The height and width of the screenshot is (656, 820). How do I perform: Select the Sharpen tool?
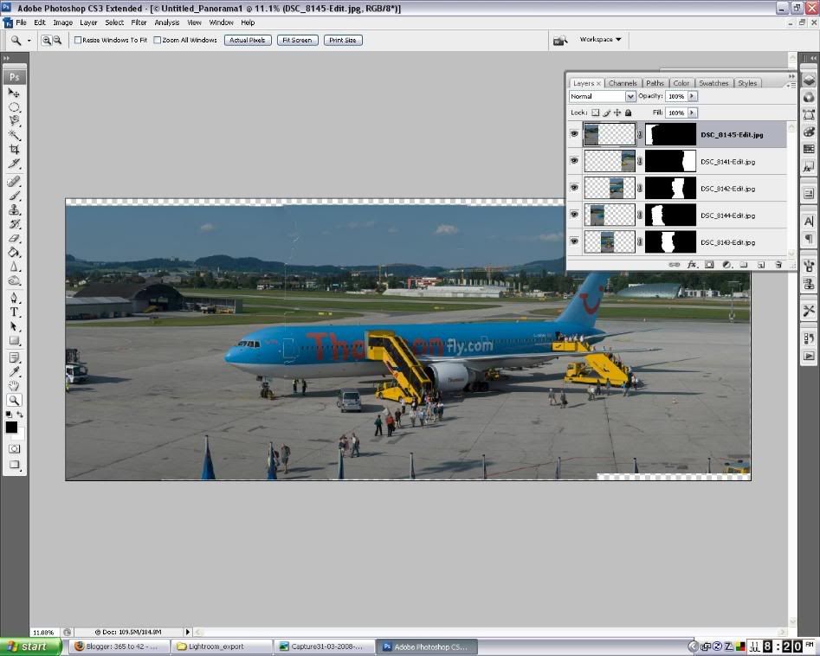pos(14,266)
